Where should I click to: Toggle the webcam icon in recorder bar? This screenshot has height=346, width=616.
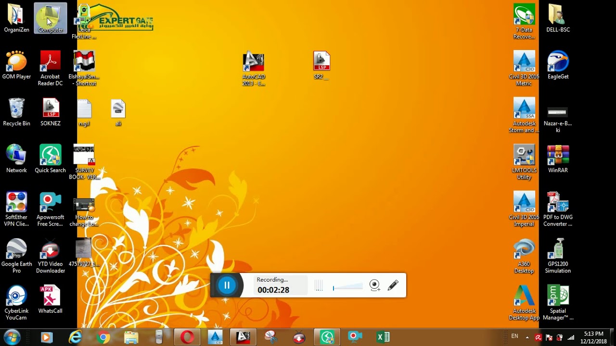374,285
